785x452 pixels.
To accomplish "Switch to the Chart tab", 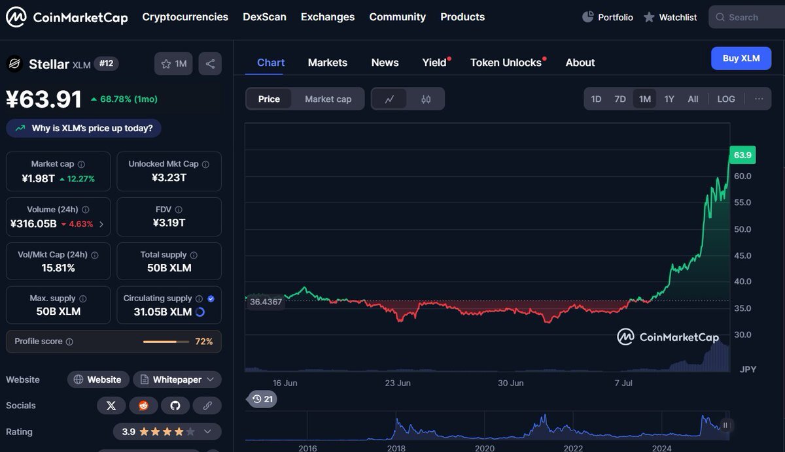I will [x=271, y=63].
